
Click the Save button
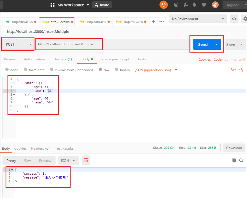click(231, 44)
